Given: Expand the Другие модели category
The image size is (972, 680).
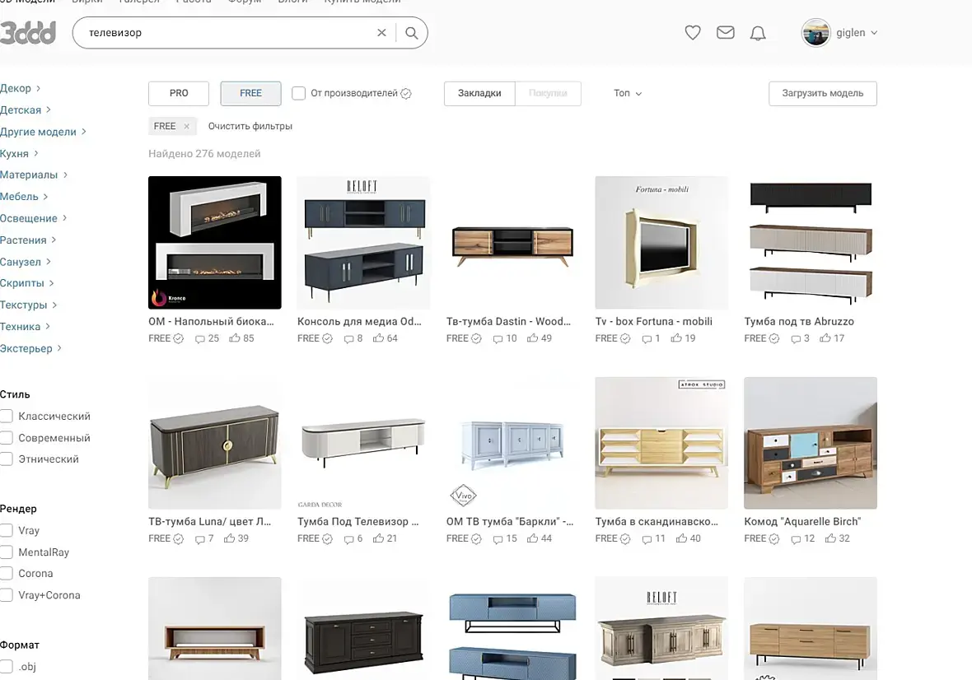Looking at the screenshot, I should [43, 131].
